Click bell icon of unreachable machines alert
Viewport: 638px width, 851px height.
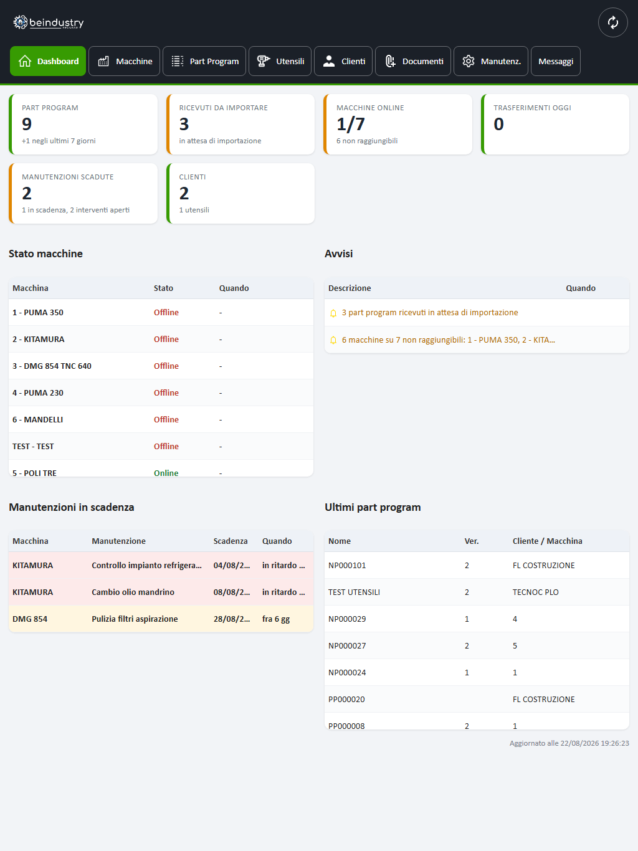point(333,340)
